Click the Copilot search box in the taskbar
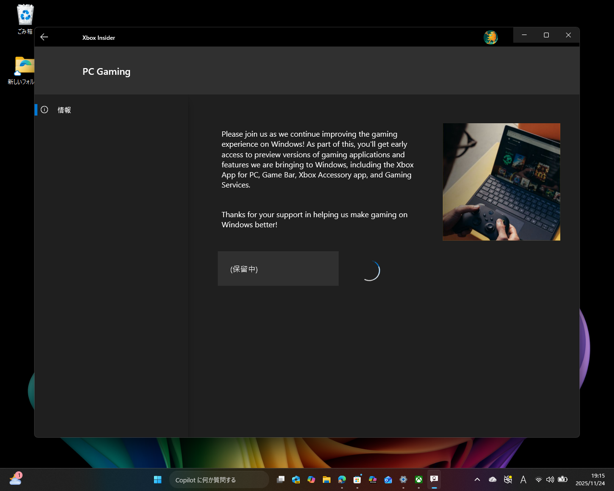Viewport: 614px width, 491px height. [x=219, y=479]
